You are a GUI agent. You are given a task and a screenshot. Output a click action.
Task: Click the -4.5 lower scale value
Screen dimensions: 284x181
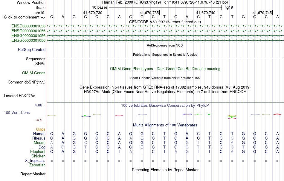coord(39,120)
